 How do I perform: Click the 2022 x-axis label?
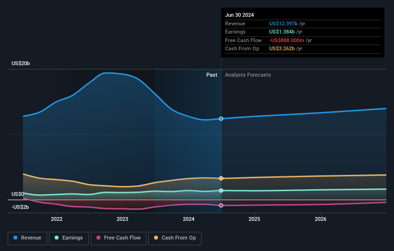(x=57, y=219)
